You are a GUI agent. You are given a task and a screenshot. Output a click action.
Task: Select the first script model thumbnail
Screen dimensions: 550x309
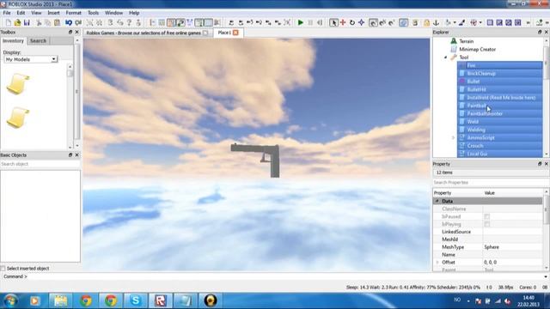point(18,84)
